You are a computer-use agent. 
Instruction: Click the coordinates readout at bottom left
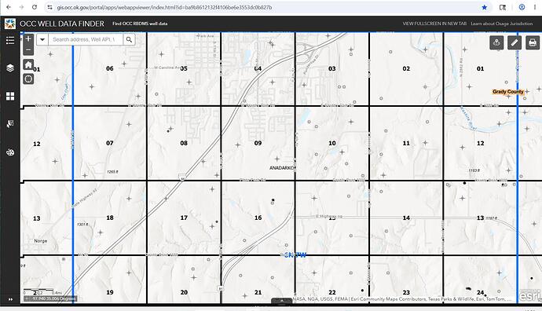point(51,298)
